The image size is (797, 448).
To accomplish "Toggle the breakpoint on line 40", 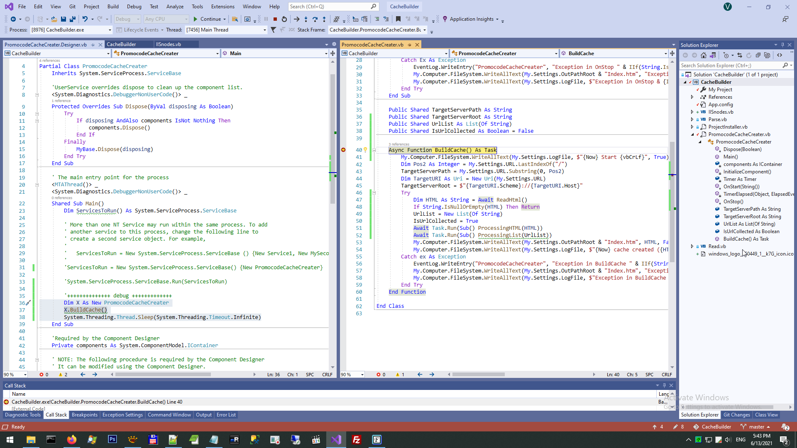I will (x=343, y=150).
